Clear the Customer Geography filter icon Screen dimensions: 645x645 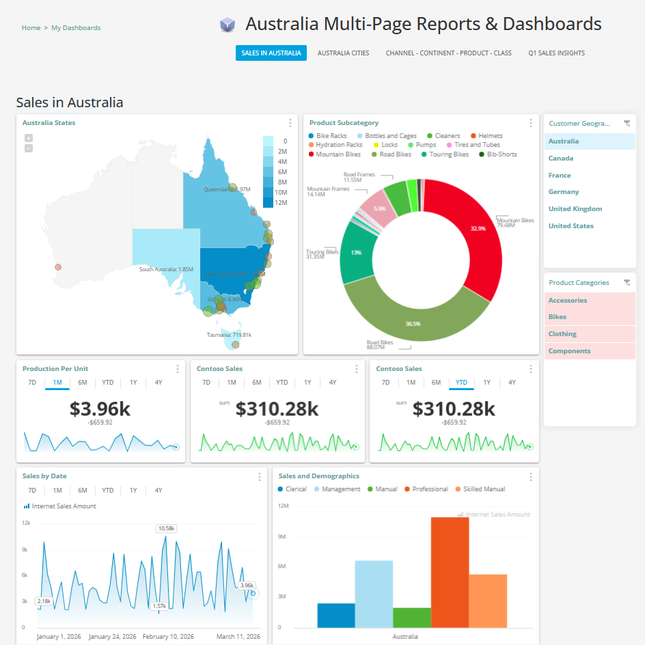tap(627, 124)
